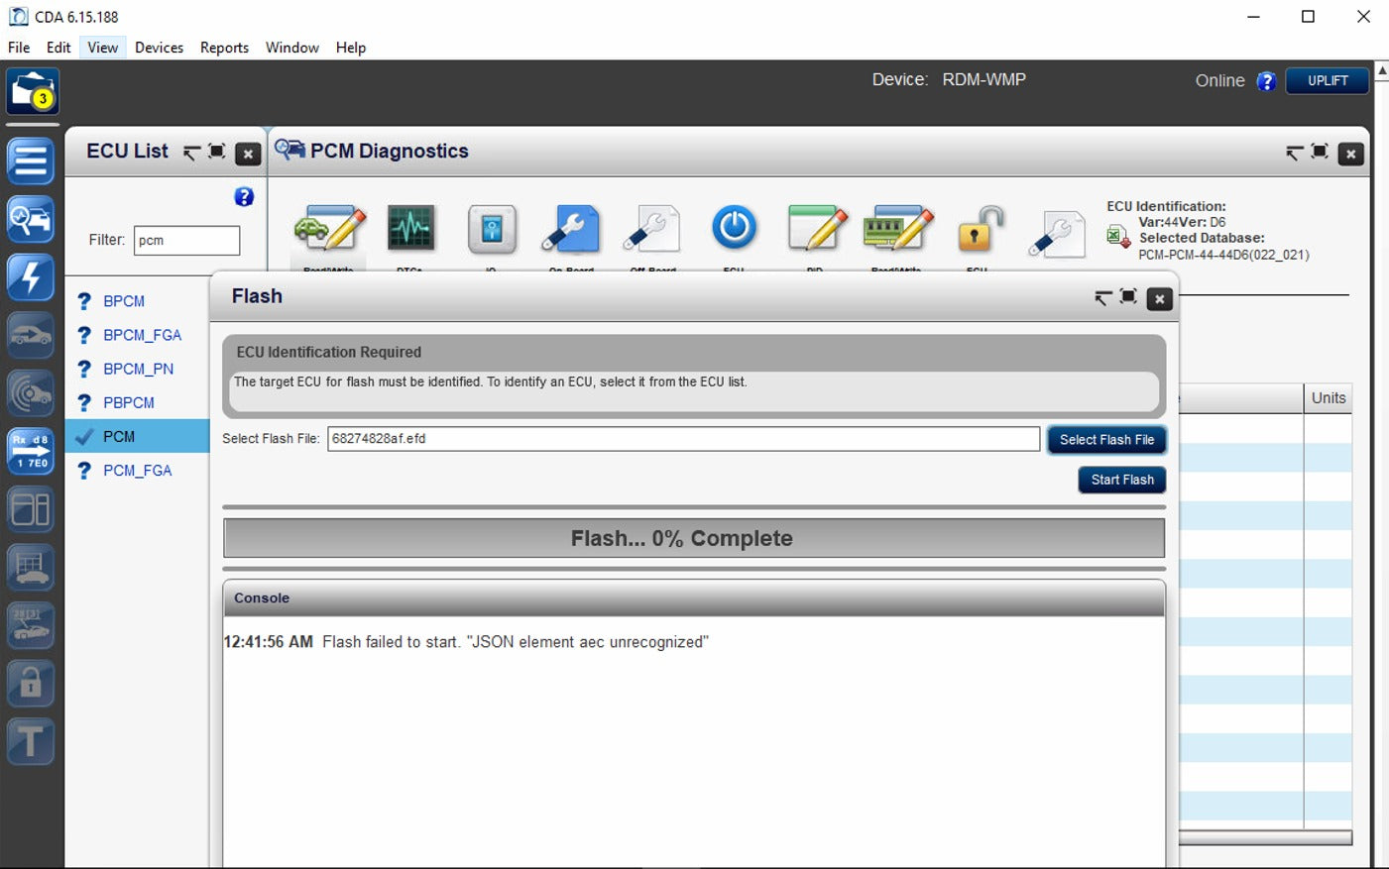1389x869 pixels.
Task: Click the memory Read/Write chip icon
Action: coord(897,229)
